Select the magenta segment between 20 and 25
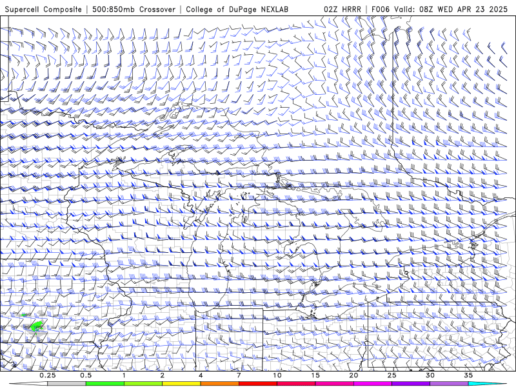Screen dimensions: 516x387 (x=373, y=384)
